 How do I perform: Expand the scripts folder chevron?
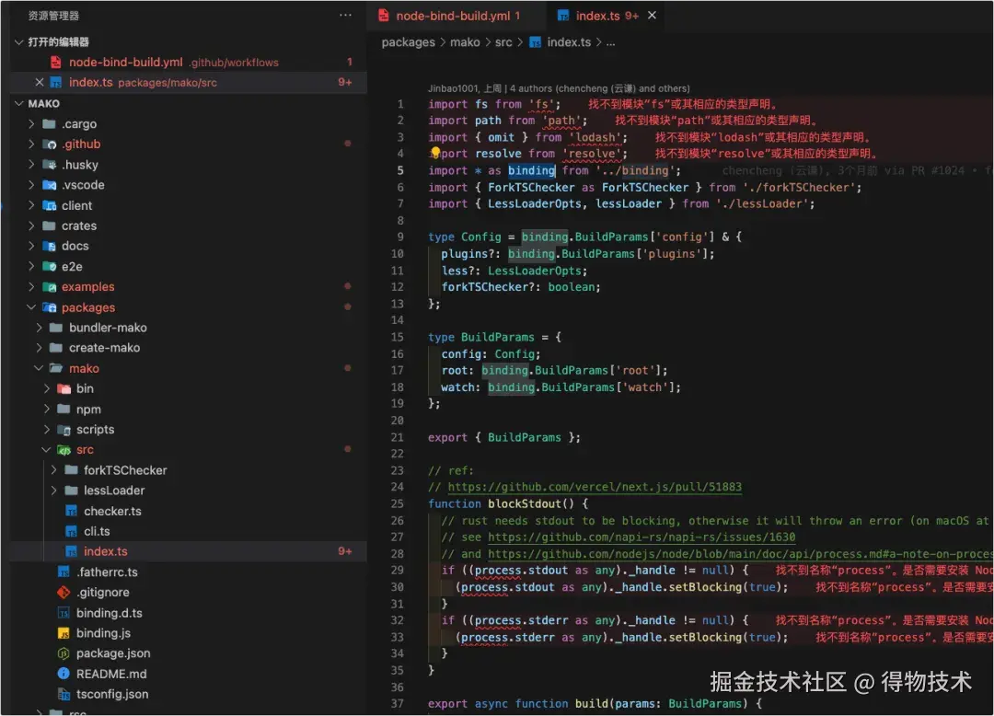46,429
